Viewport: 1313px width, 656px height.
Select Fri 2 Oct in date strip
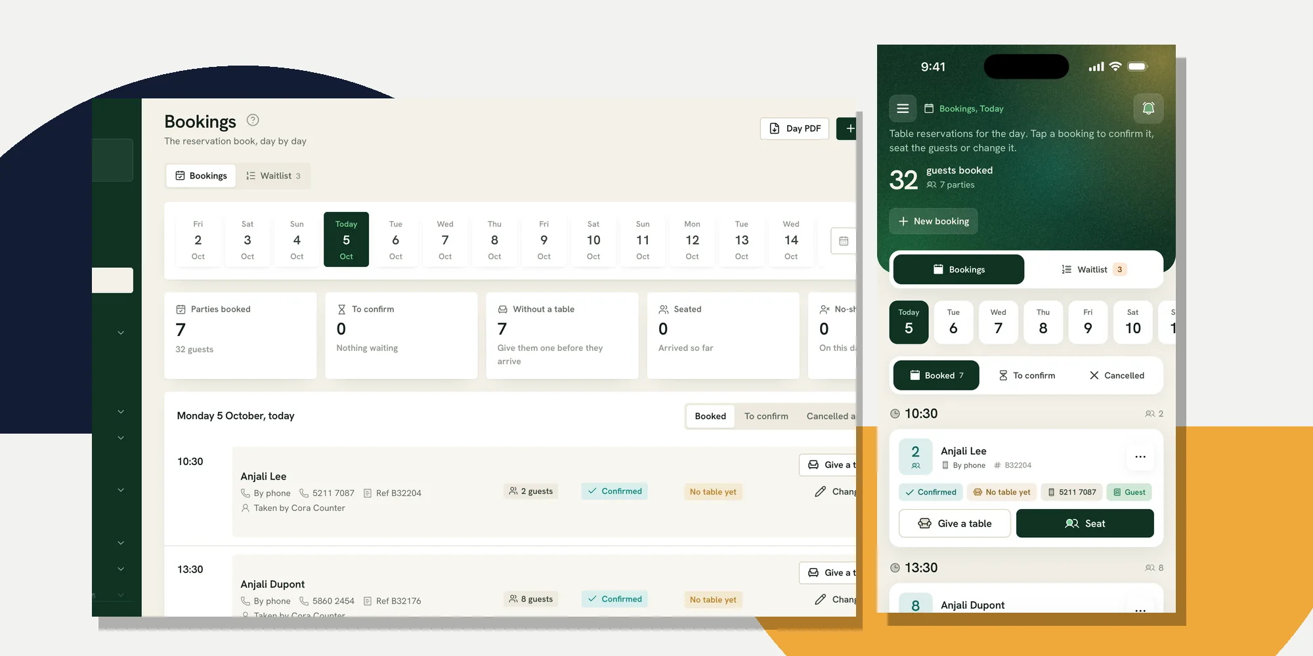pyautogui.click(x=198, y=239)
